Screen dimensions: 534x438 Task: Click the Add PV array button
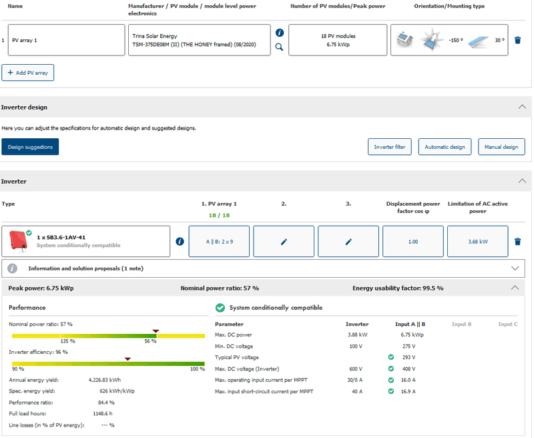[28, 72]
